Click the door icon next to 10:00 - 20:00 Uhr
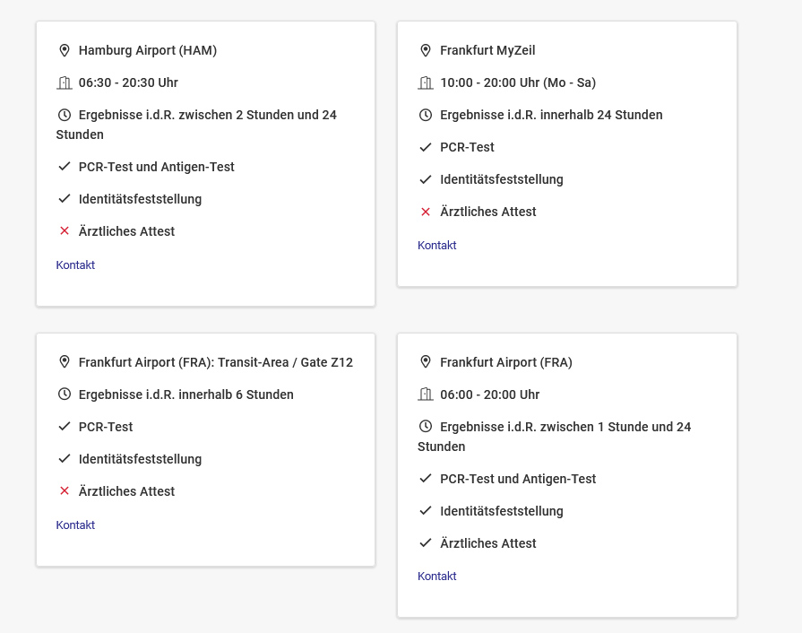The image size is (802, 633). (x=426, y=82)
